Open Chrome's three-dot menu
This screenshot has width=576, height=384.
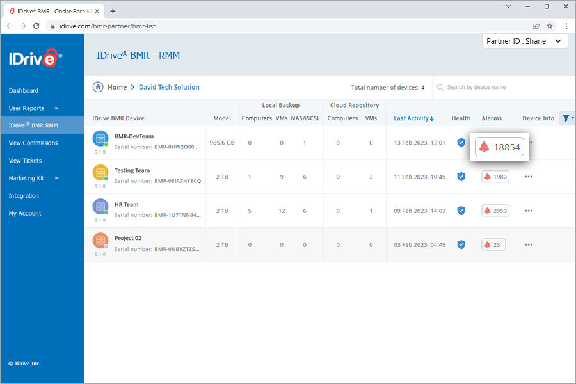pyautogui.click(x=566, y=26)
